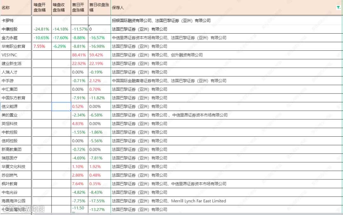Screen dimensions: 343x215
Task: Select the 2.12% cell for 中手游
Action: click(99, 81)
